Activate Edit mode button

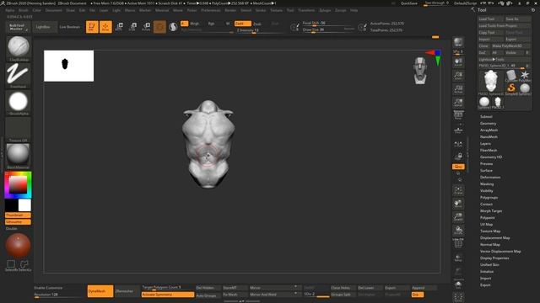(92, 27)
